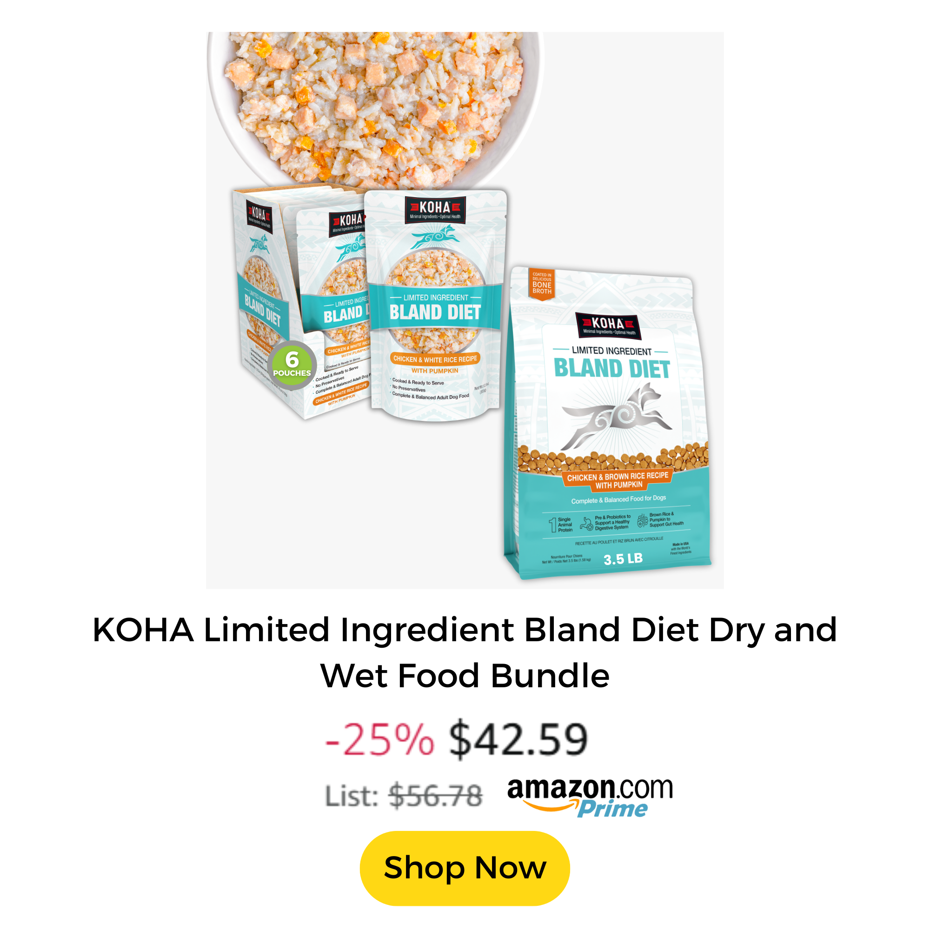Click the yellow Shop Now button
The width and height of the screenshot is (930, 930).
(x=465, y=868)
